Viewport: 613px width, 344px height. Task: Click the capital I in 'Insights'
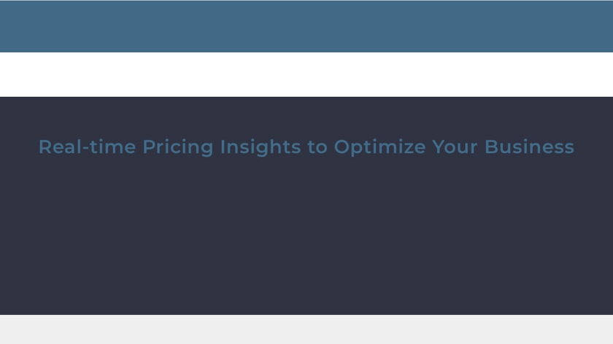click(x=223, y=146)
